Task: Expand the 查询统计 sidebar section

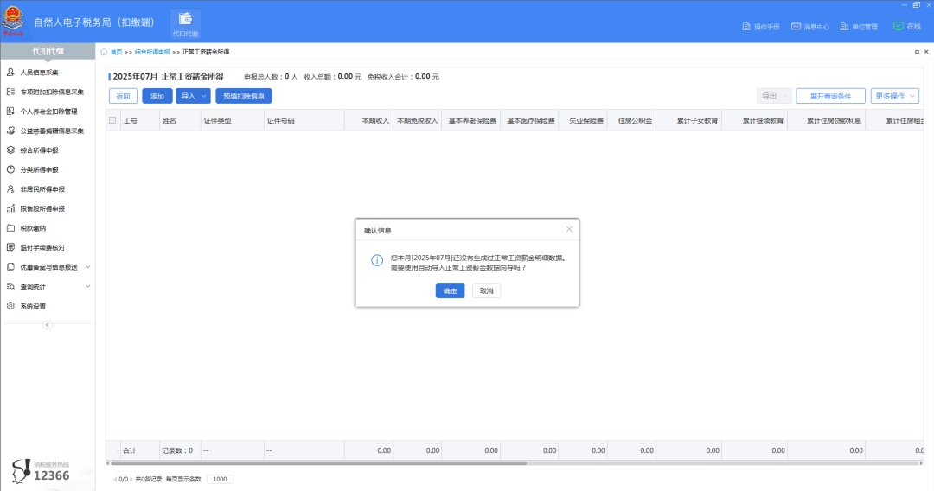Action: [87, 286]
